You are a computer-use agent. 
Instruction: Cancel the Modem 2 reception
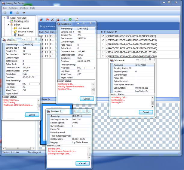point(82,163)
